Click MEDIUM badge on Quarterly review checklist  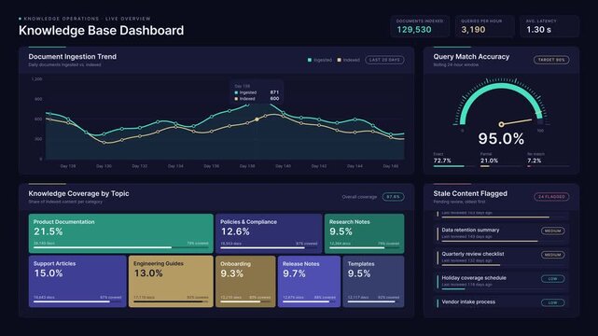click(x=552, y=255)
